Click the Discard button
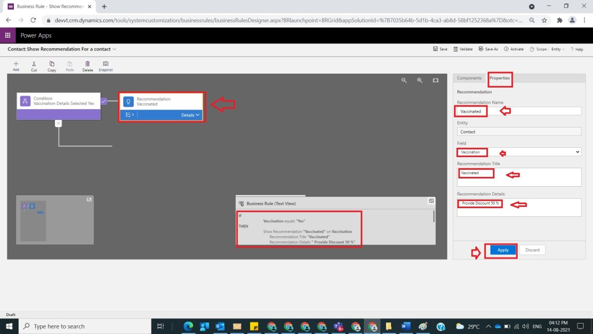Screen dimensions: 593x334 532,250
